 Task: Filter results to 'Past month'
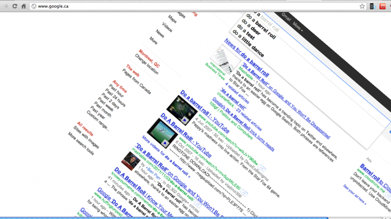coord(103,110)
